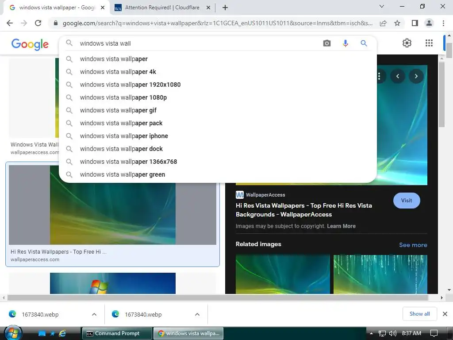Choose suggestion 'windows vista wallpaper 1920x1080'

(x=218, y=85)
